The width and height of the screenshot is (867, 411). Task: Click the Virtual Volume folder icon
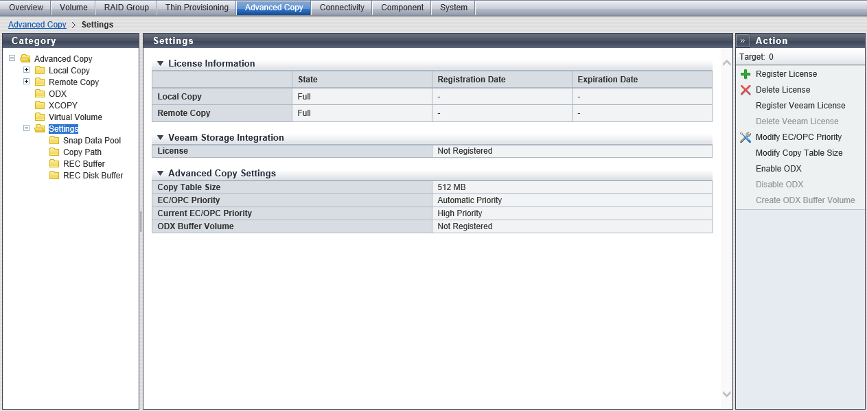[40, 117]
